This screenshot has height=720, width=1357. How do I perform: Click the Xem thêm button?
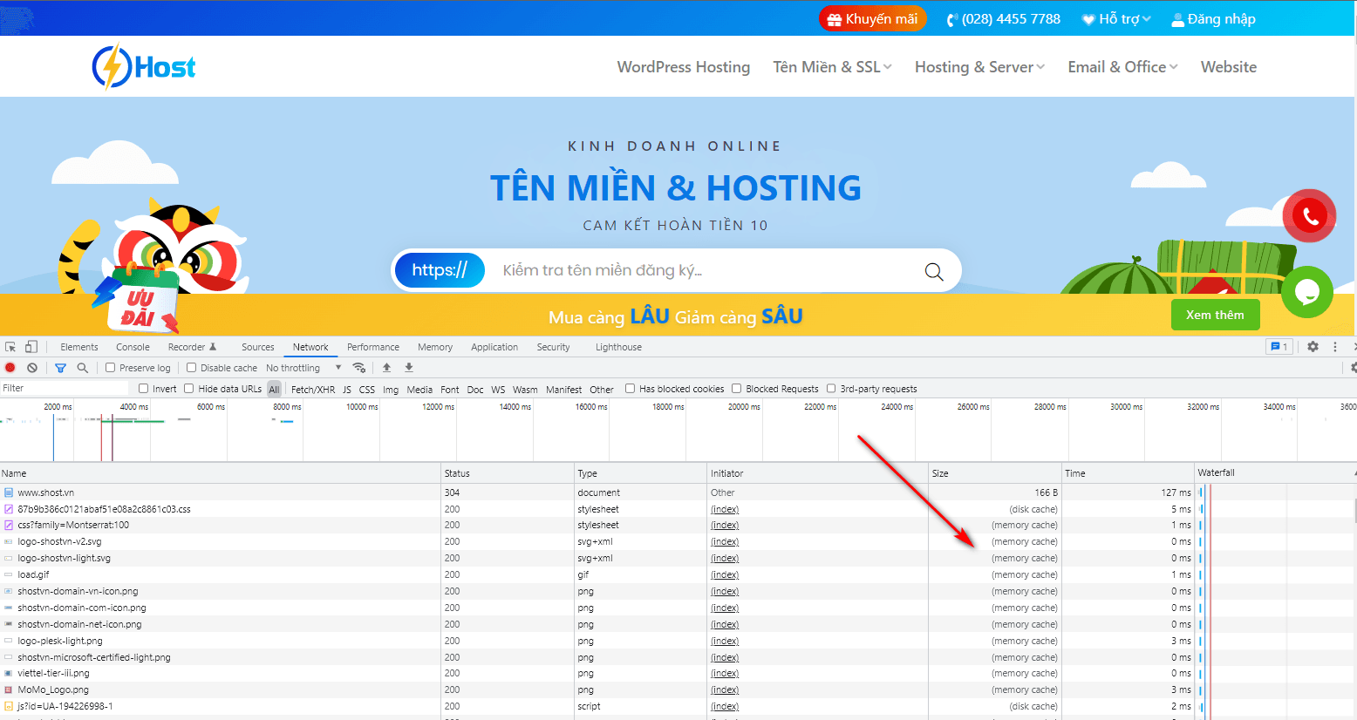(x=1215, y=315)
